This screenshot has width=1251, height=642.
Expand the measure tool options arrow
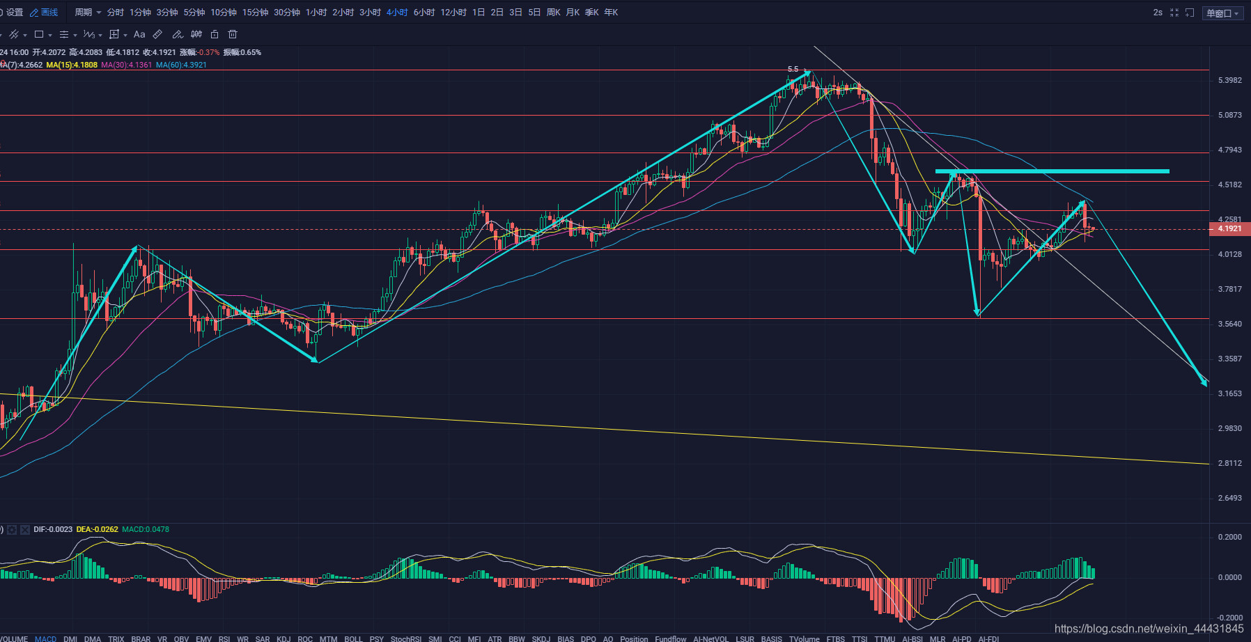(125, 35)
